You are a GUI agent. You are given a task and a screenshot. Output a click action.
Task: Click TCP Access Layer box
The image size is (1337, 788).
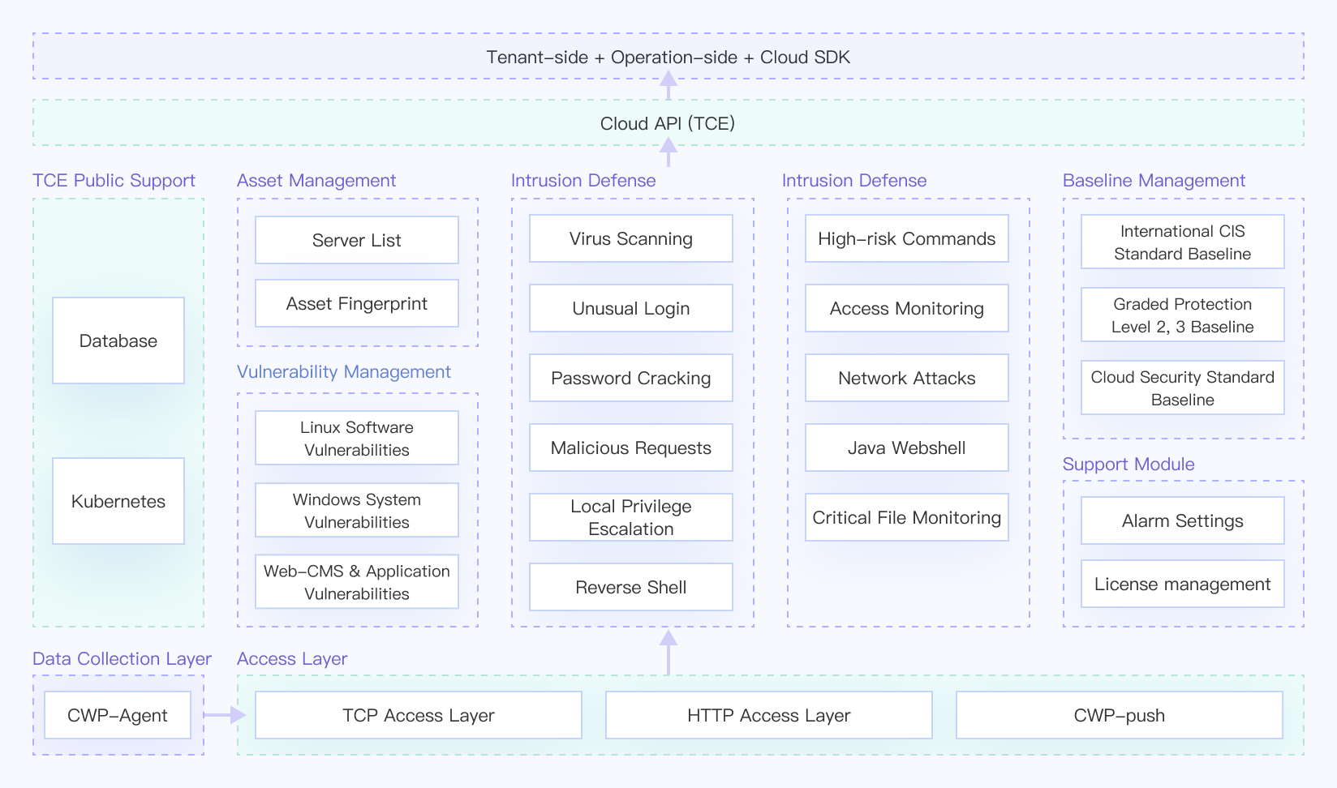(419, 715)
